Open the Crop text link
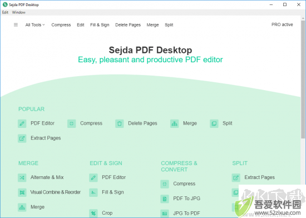Screen dimensions: 306x218 (x=107, y=213)
